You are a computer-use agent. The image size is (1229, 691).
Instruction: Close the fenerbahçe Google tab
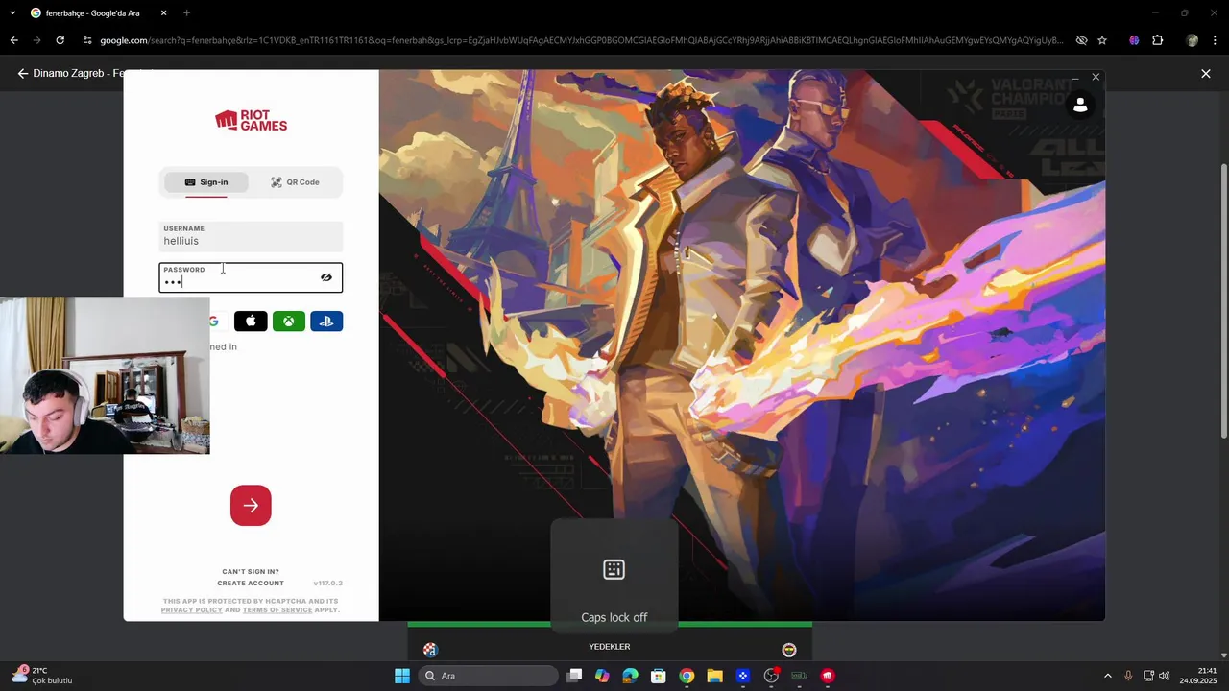[163, 13]
